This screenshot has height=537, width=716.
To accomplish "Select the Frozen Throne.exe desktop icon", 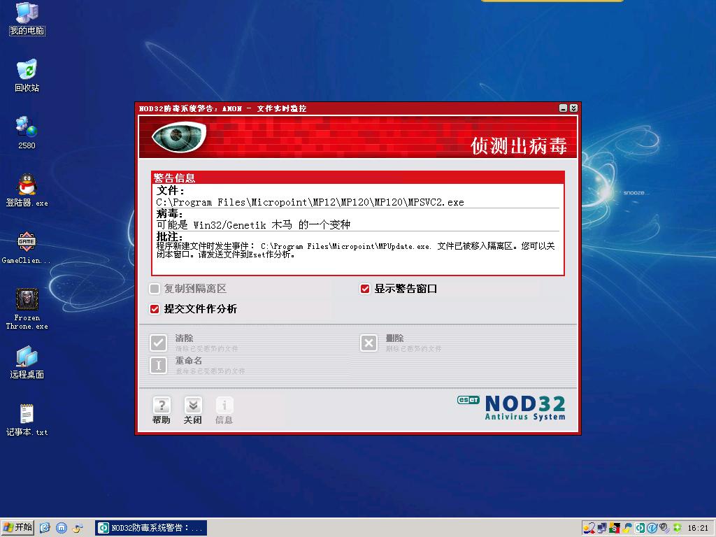I will coord(27,309).
